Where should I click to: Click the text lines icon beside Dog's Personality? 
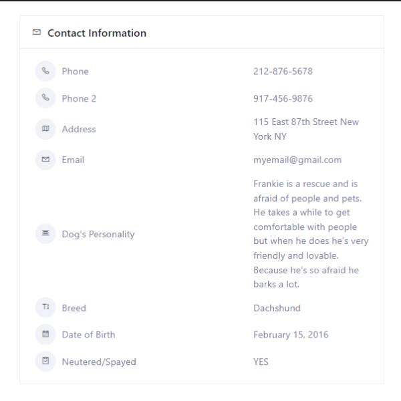pos(45,233)
